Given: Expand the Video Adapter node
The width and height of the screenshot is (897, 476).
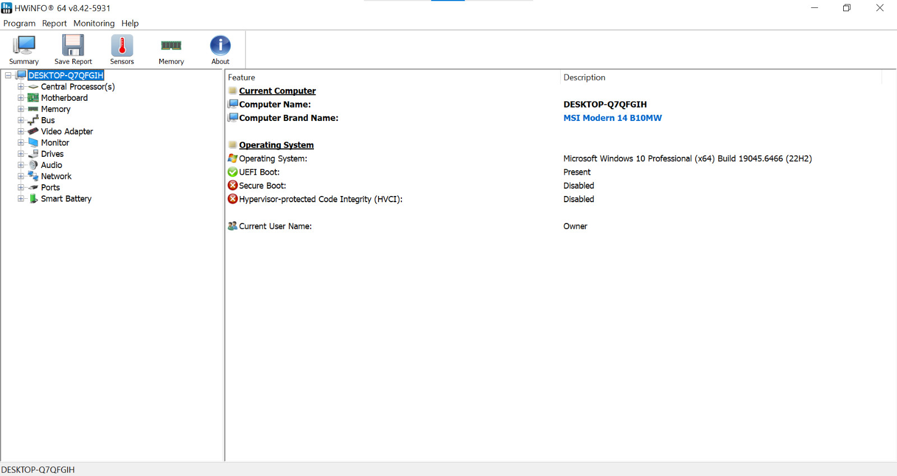Looking at the screenshot, I should pyautogui.click(x=21, y=132).
